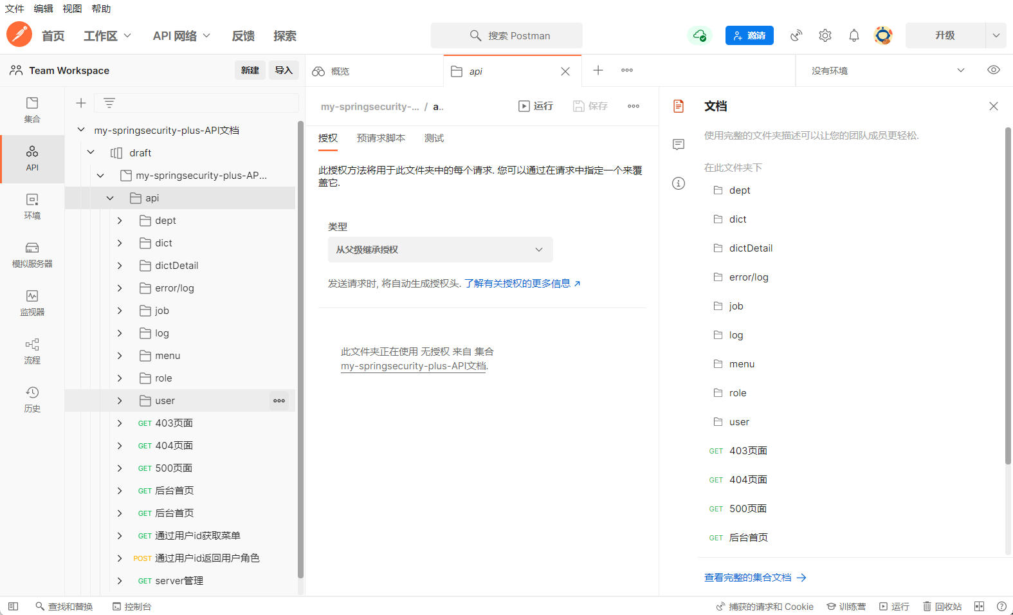Open 了解有关授权的更多信息 link
1013x615 pixels.
pos(522,284)
